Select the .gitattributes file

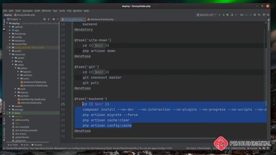point(20,137)
